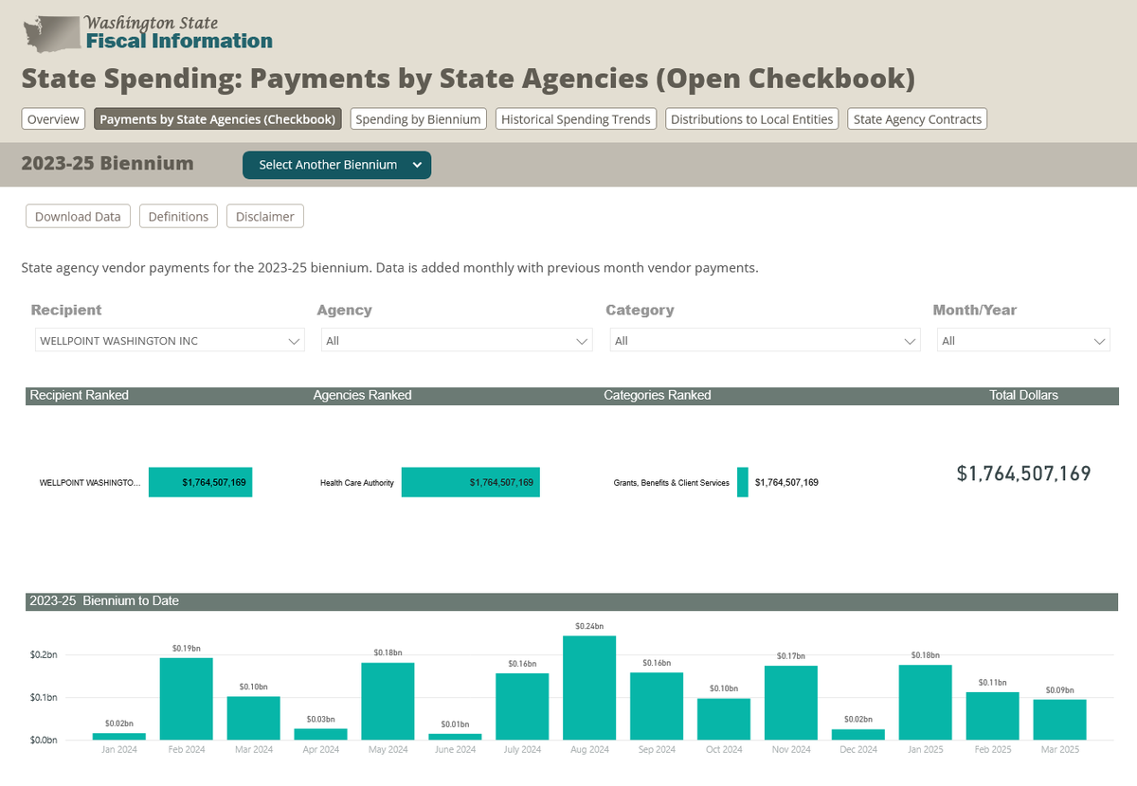Select the Grants, Benefits & Client Services bar
1137x786 pixels.
click(x=743, y=482)
